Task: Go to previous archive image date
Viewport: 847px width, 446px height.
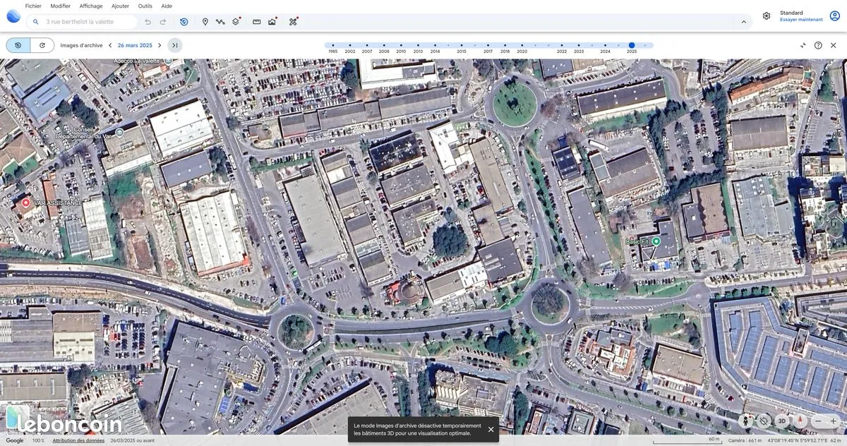Action: coord(110,45)
